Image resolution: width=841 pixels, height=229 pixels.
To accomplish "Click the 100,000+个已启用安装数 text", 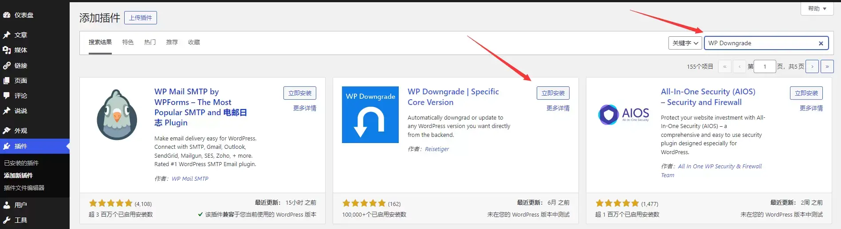I will point(374,214).
